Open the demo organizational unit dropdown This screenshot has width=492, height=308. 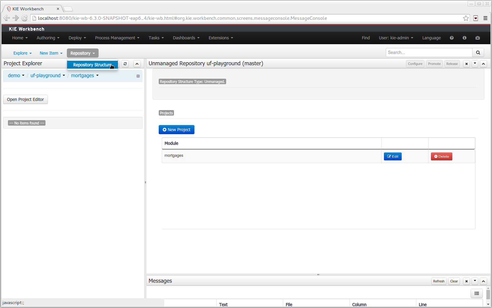pos(16,76)
